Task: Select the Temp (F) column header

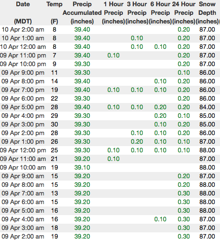Action: [55, 12]
